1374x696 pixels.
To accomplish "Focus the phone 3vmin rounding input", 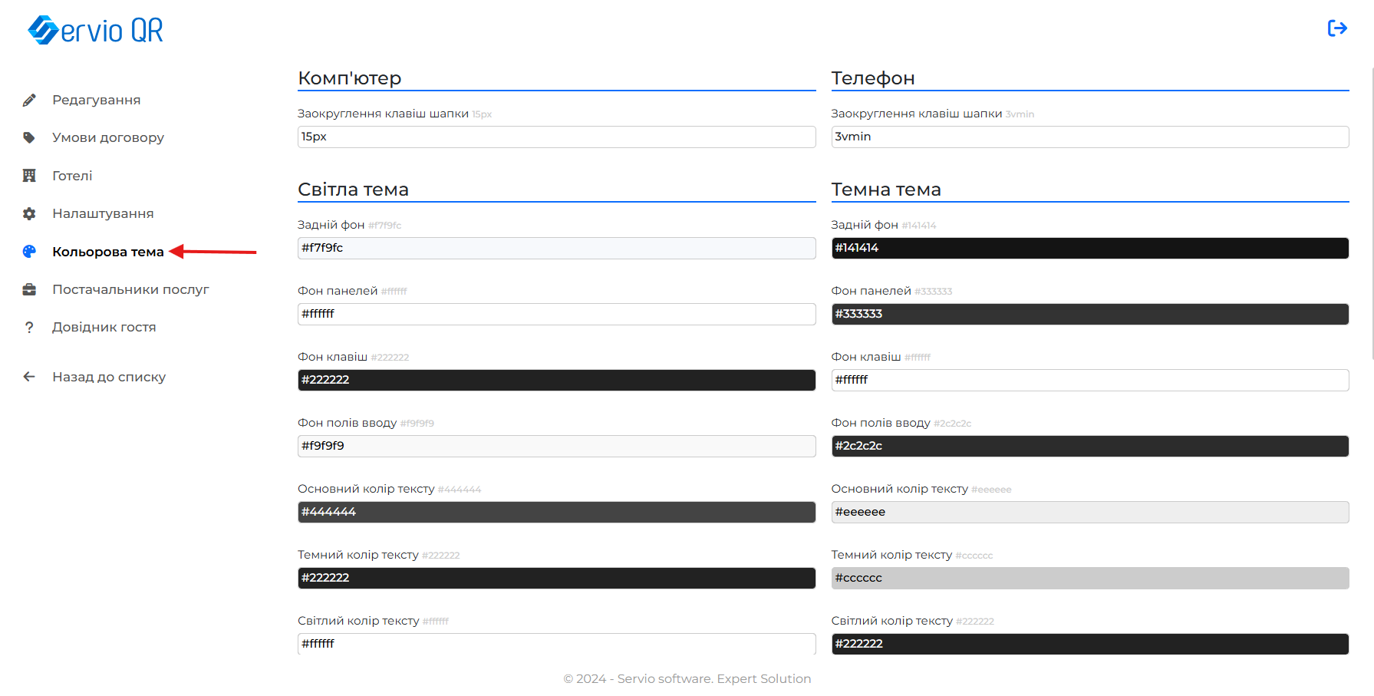I will tap(1089, 137).
